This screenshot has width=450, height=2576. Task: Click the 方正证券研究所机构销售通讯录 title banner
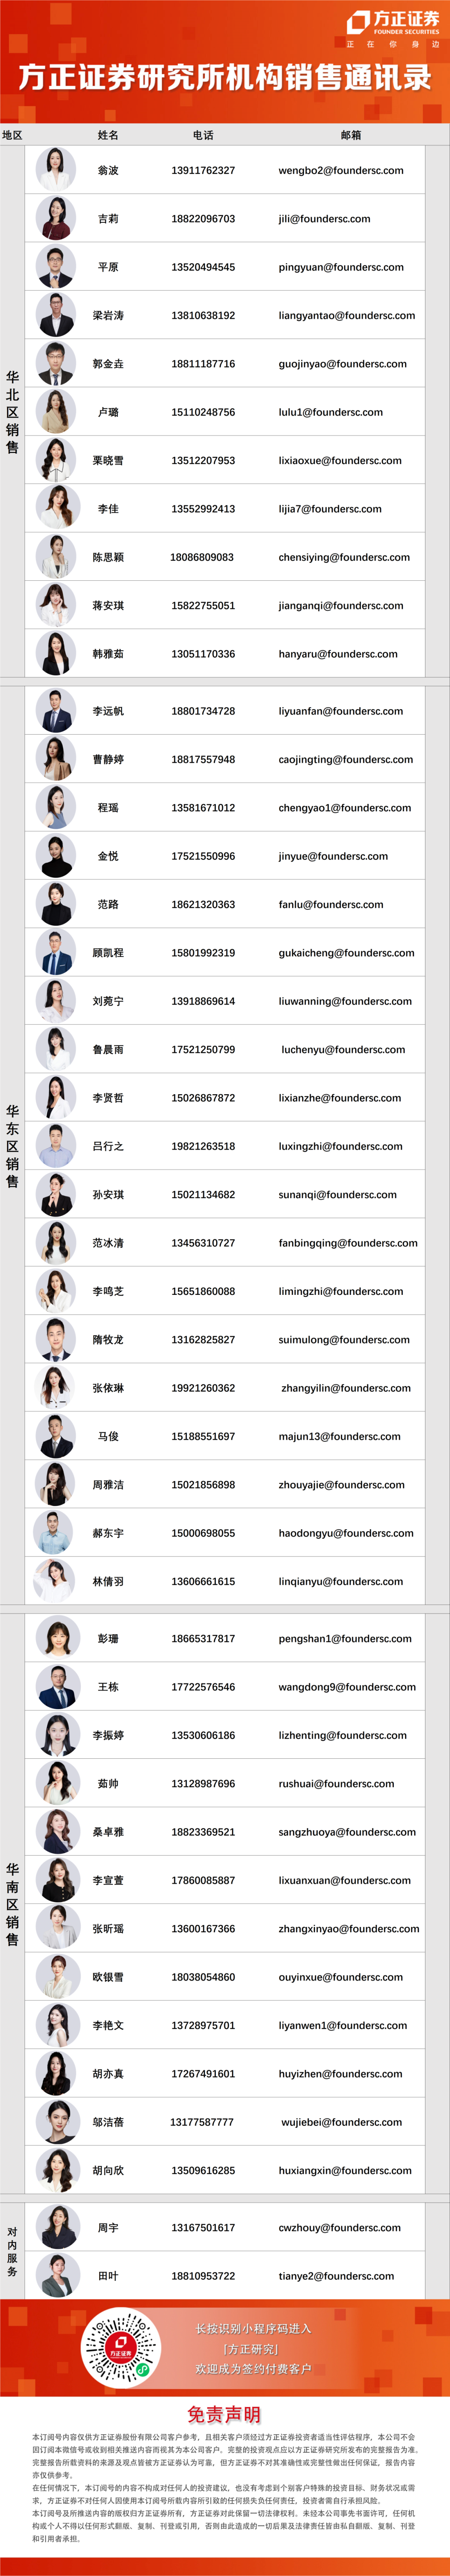pyautogui.click(x=225, y=78)
